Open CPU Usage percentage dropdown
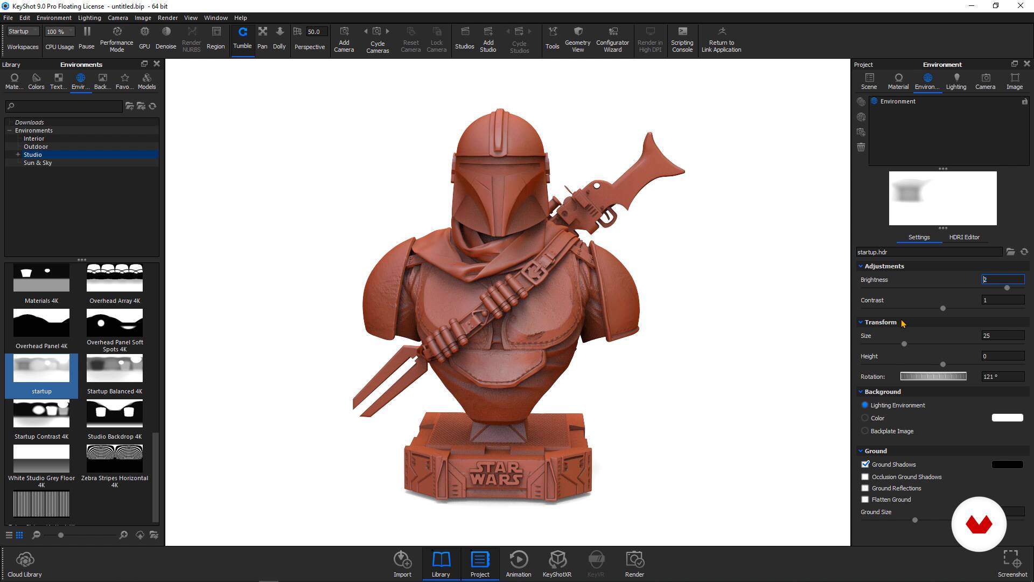This screenshot has width=1034, height=582. tap(59, 31)
